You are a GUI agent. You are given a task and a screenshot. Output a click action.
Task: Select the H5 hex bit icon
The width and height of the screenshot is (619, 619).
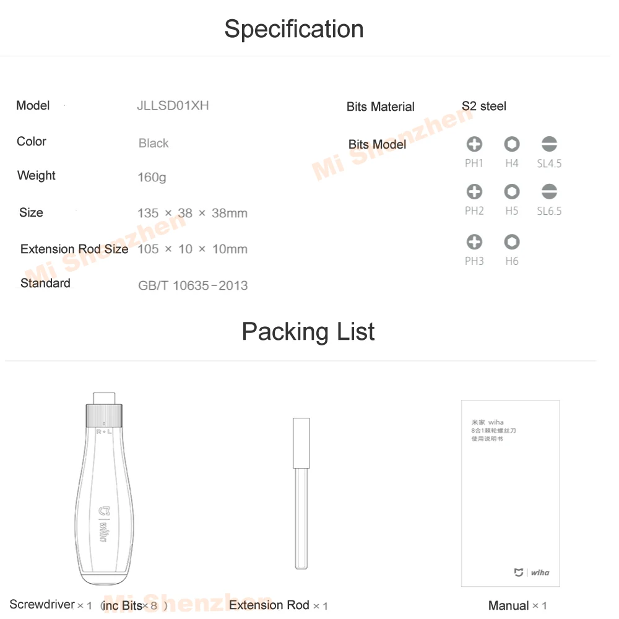point(512,192)
